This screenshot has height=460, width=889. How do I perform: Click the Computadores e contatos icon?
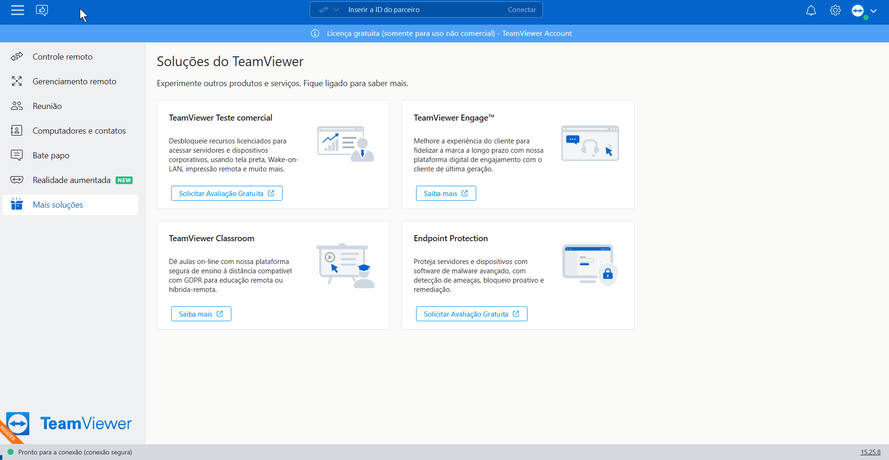[17, 131]
